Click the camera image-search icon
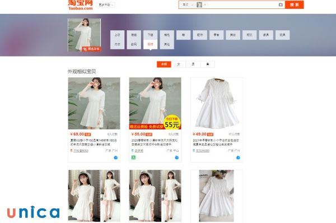The width and height of the screenshot is (336, 223). (281, 4)
